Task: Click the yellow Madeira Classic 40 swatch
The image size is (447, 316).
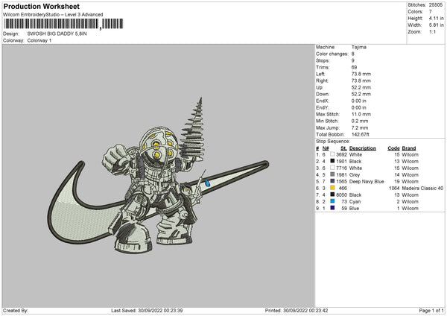Action: click(332, 188)
